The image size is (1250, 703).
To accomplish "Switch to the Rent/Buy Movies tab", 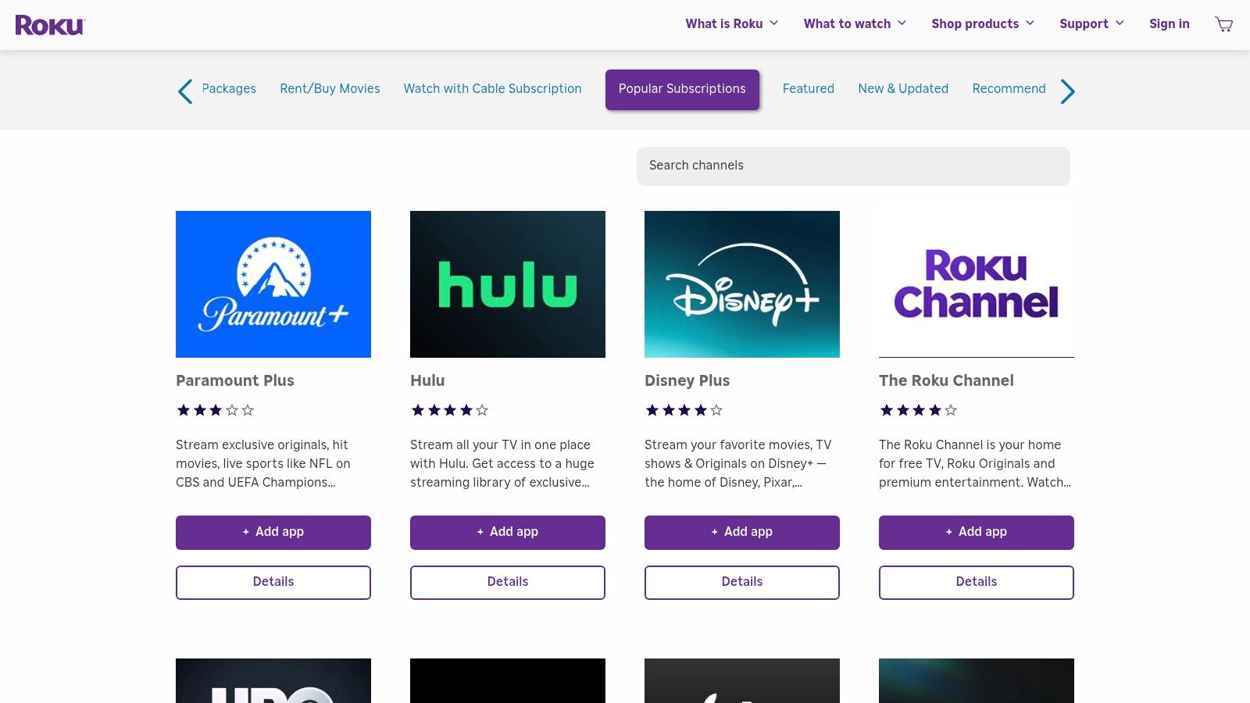I will (x=330, y=89).
